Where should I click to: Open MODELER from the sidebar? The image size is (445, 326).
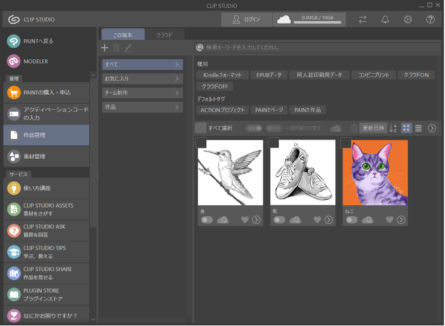[x=46, y=62]
